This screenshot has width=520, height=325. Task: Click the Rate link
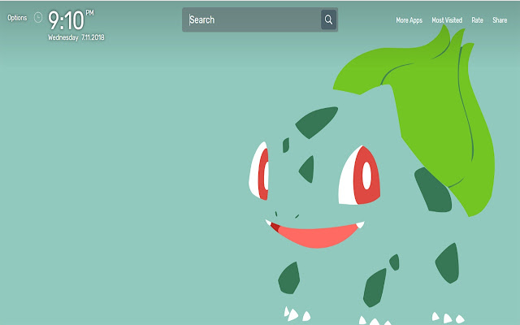coord(477,20)
